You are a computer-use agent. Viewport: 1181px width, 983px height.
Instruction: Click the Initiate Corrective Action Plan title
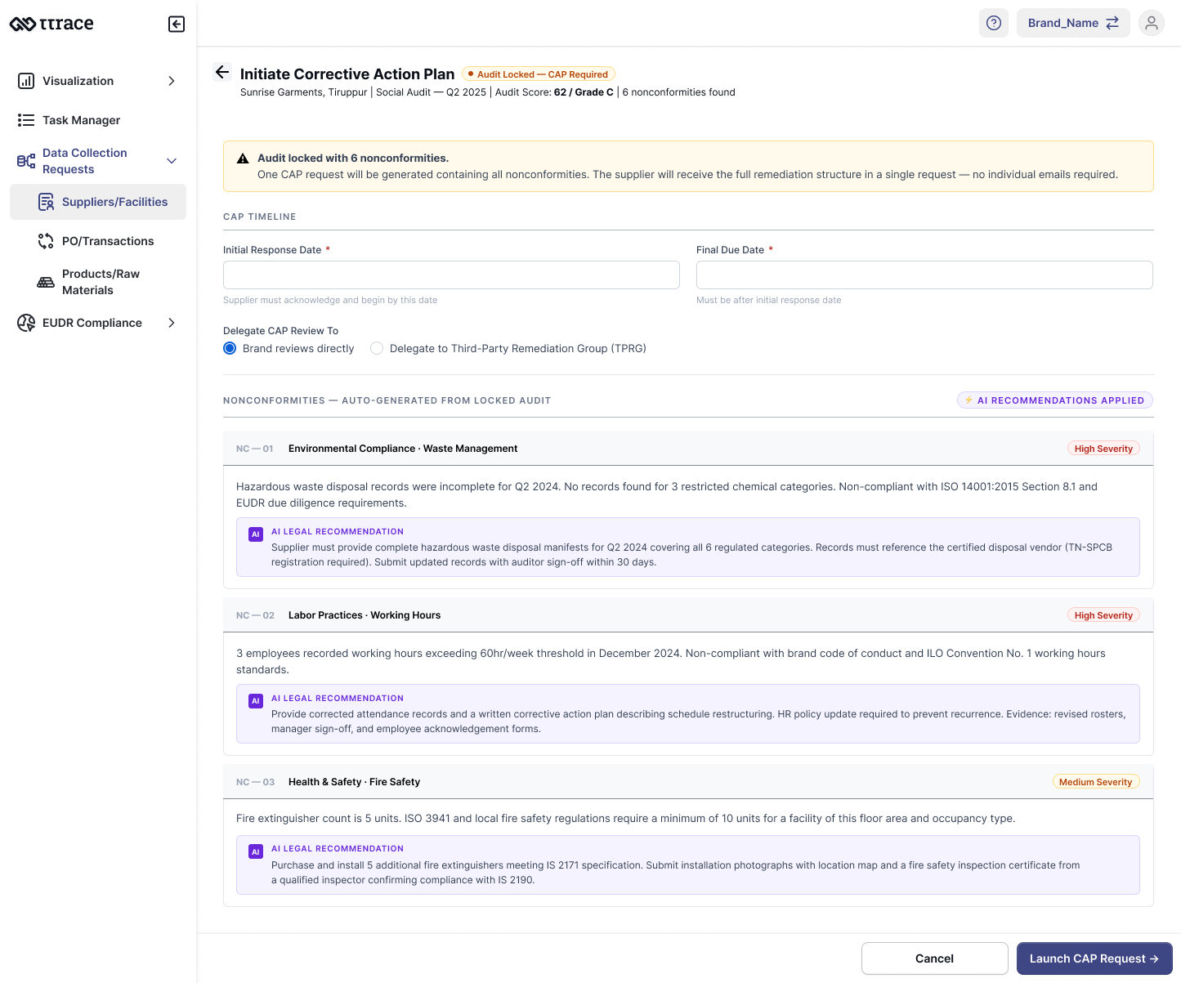pos(347,74)
